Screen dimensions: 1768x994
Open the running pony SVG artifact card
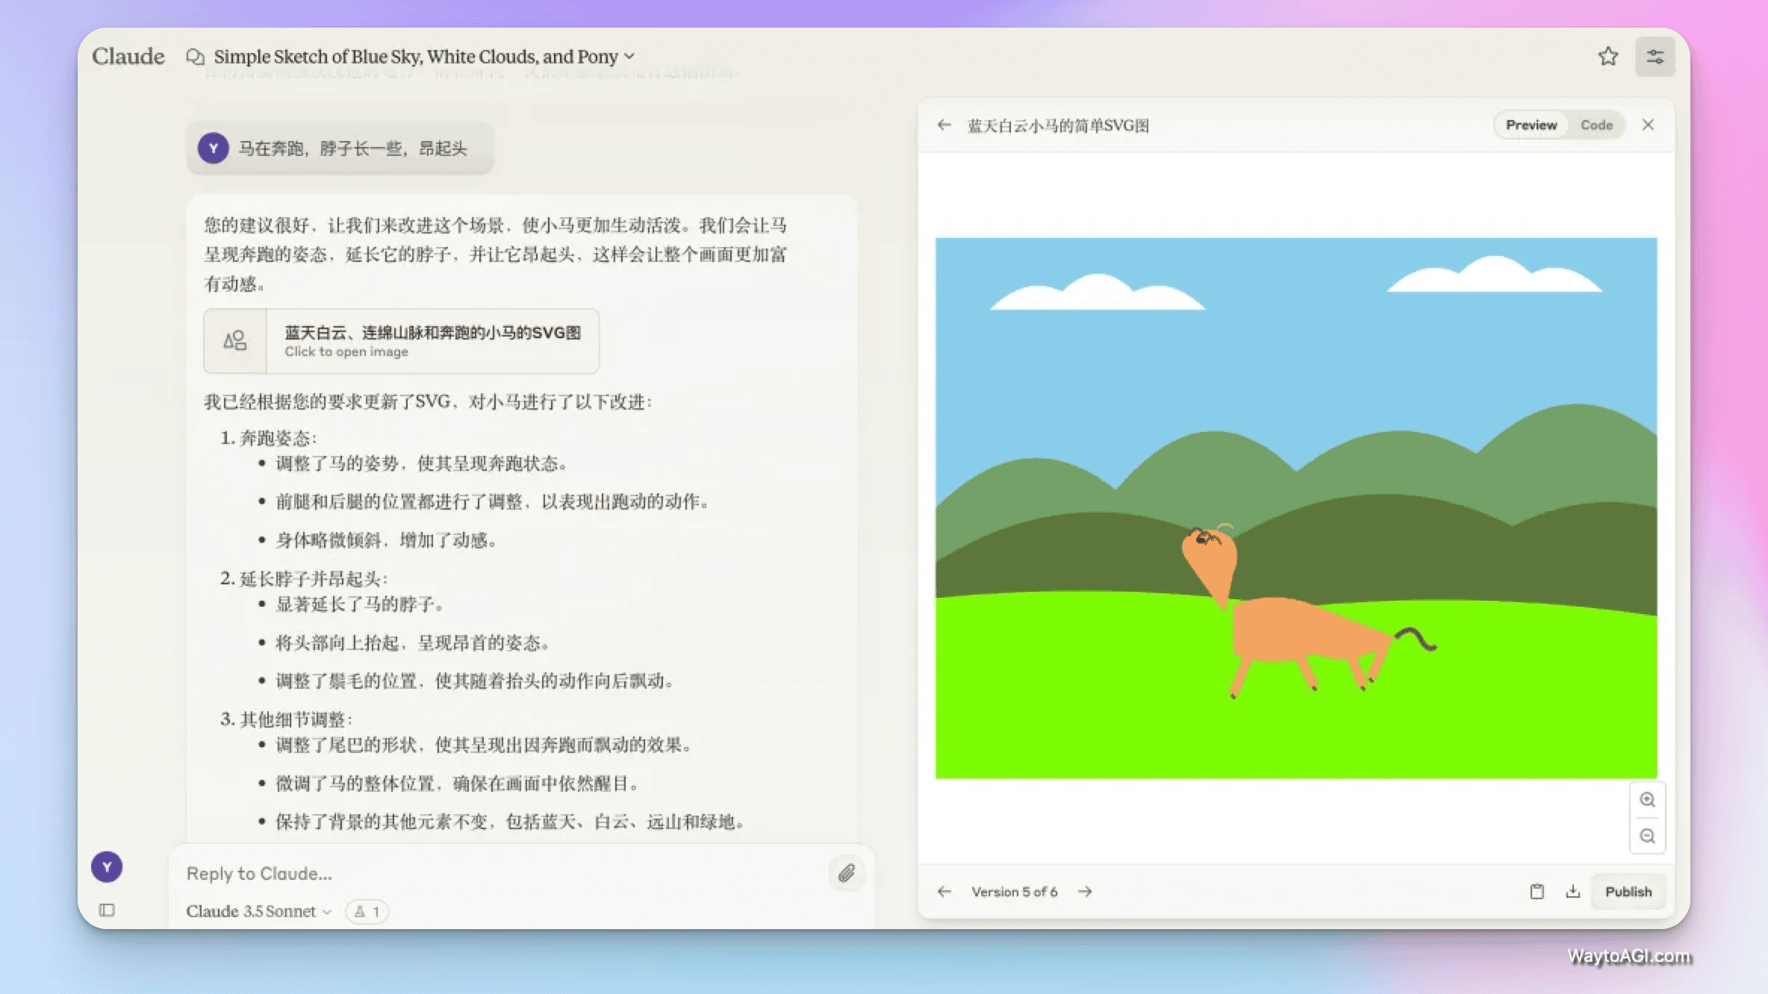402,341
